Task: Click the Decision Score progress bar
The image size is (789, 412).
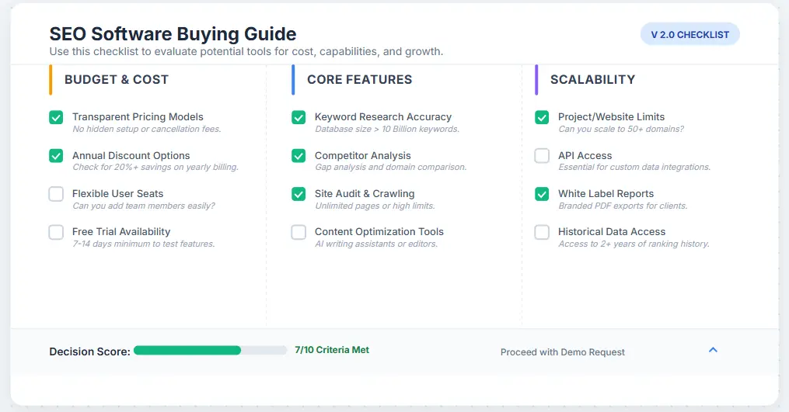Action: [211, 350]
